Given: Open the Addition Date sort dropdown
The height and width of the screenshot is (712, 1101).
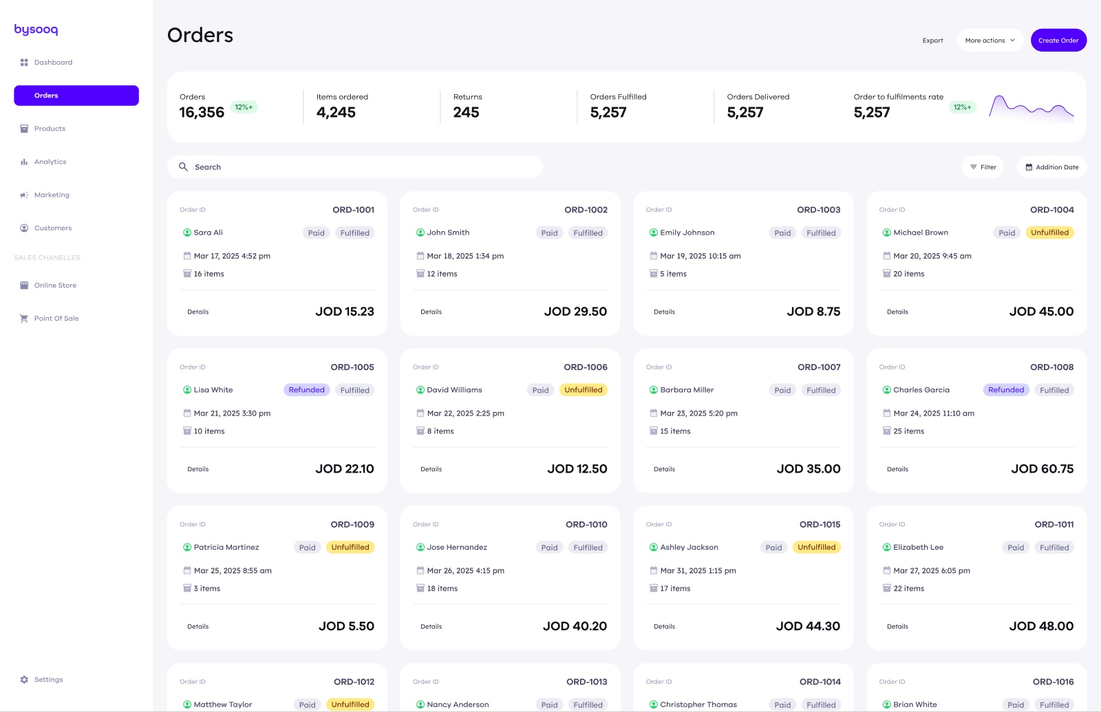Looking at the screenshot, I should coord(1051,167).
